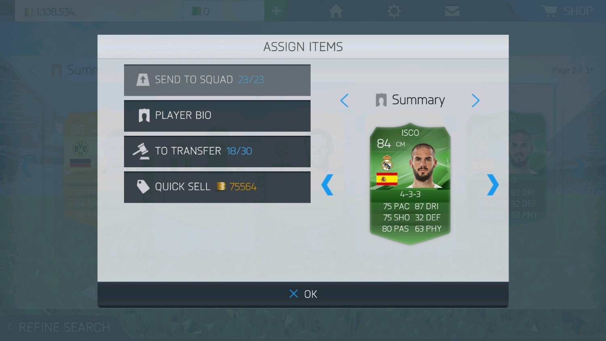Click the X icon beside OK

click(x=294, y=294)
